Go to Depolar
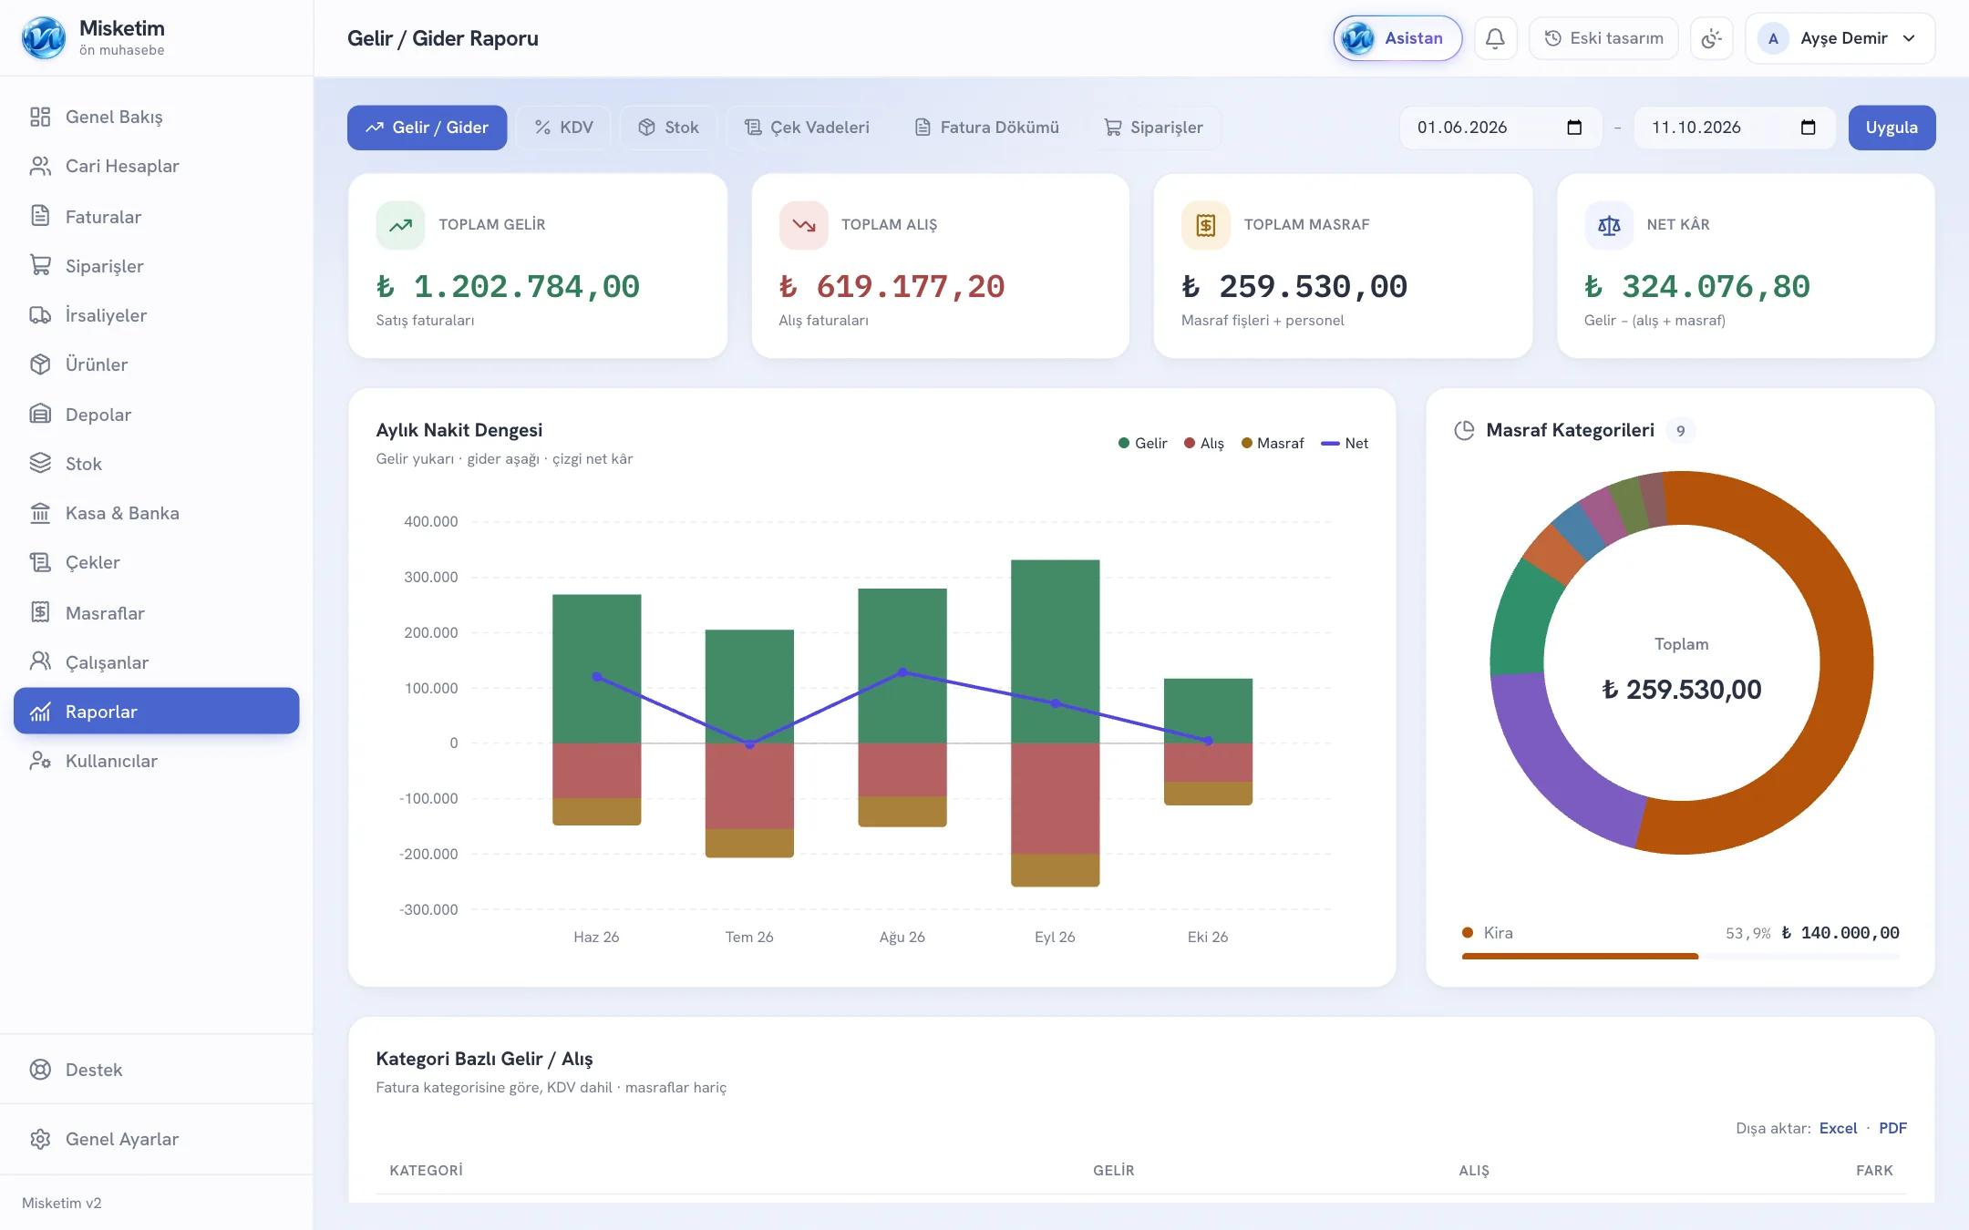The image size is (1969, 1230). coord(157,414)
